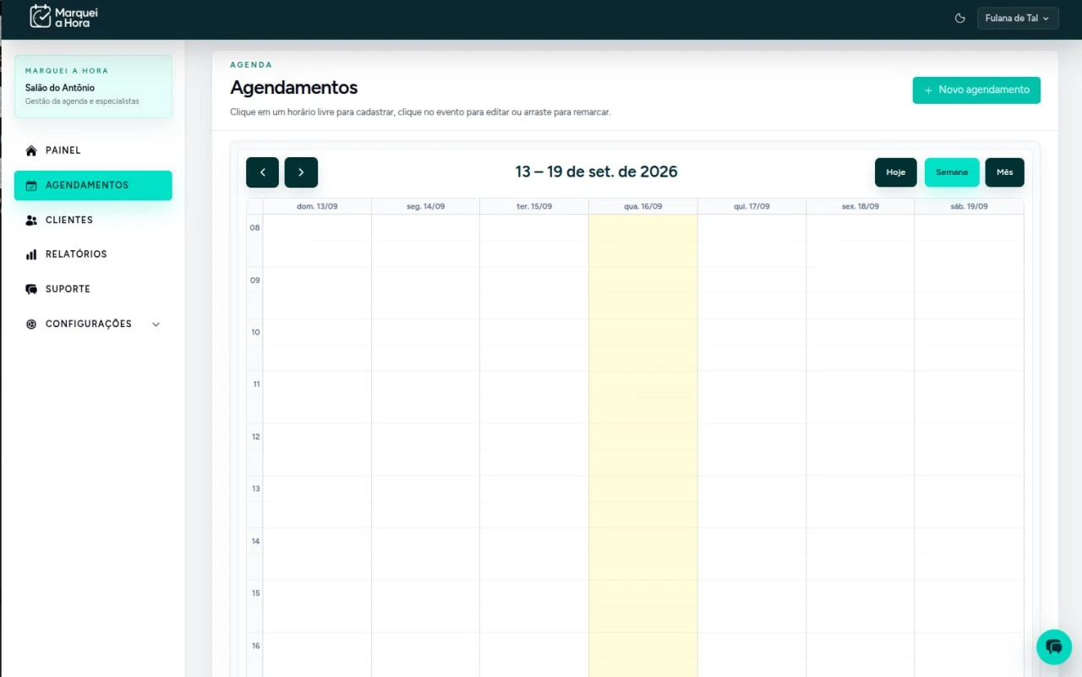Select Agendamentos in the sidebar
Screen dimensions: 1082x677
pos(93,185)
